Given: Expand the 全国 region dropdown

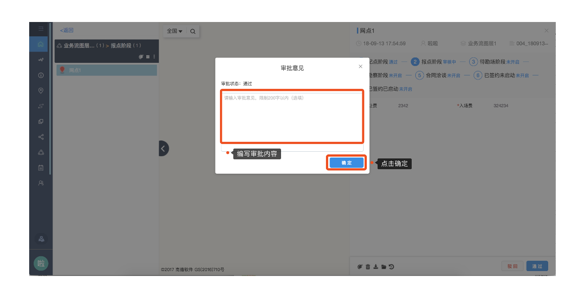Looking at the screenshot, I should point(174,31).
